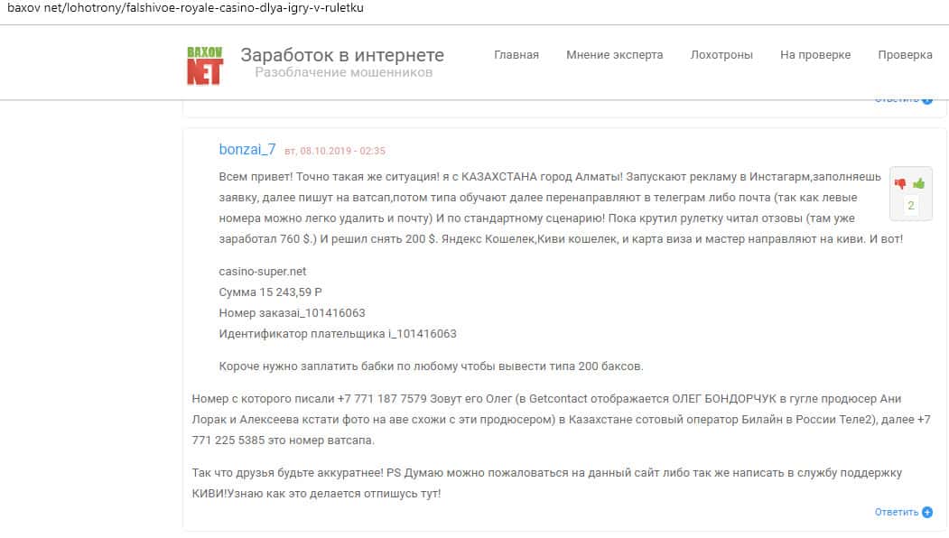The height and width of the screenshot is (538, 949).
Task: Click the sentence starting Короче нужно заплатить
Action: [431, 366]
